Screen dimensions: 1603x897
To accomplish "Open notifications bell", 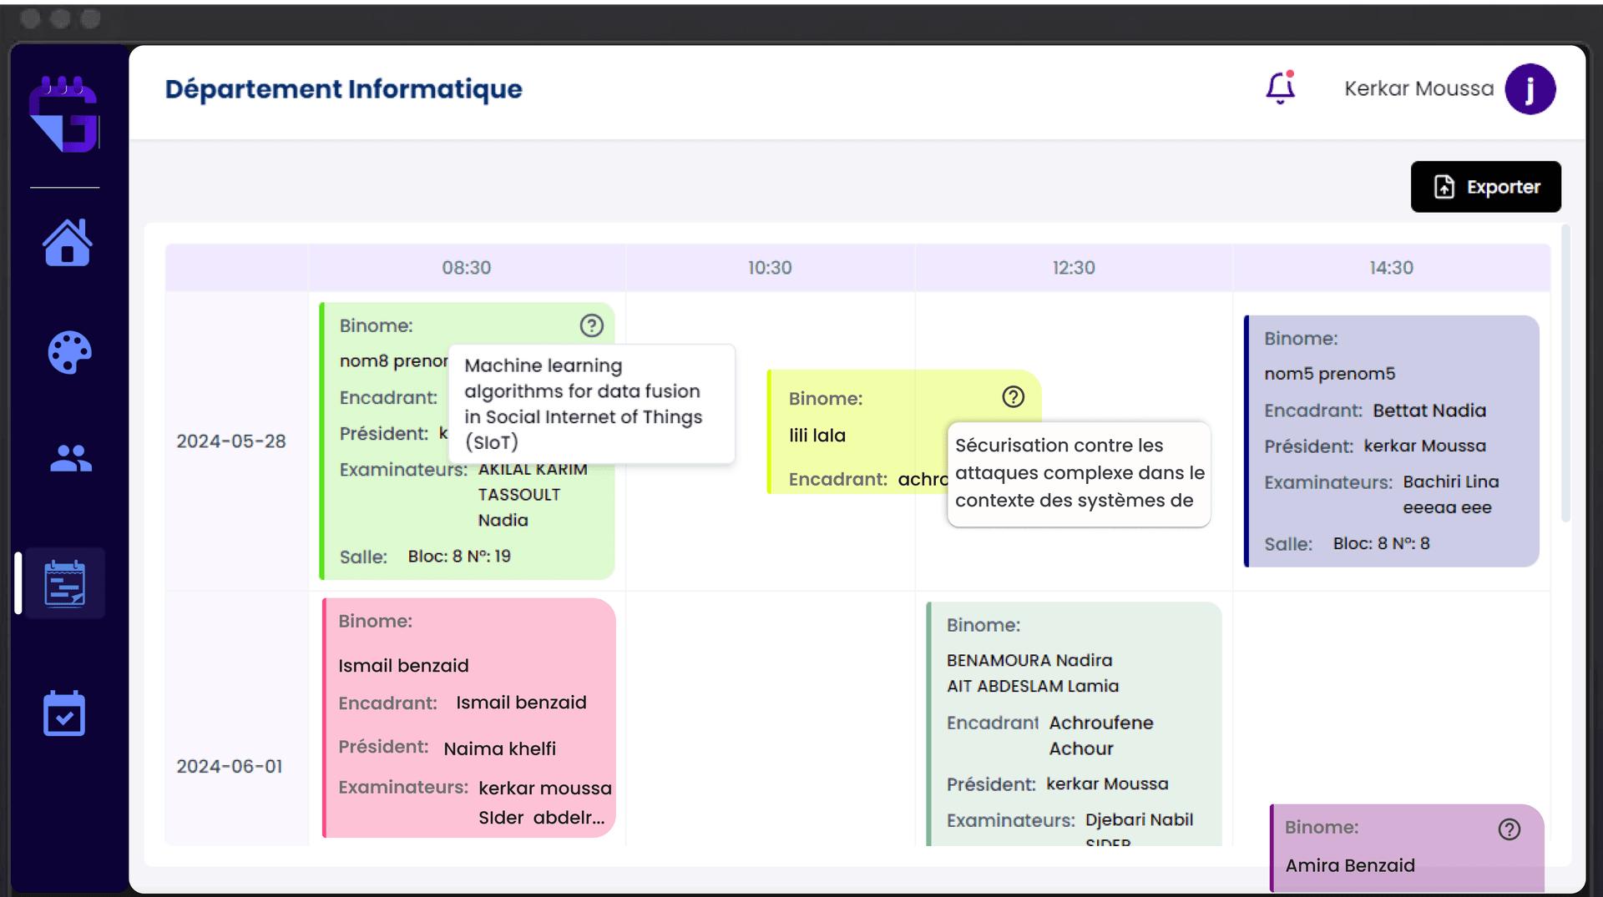I will [1280, 88].
